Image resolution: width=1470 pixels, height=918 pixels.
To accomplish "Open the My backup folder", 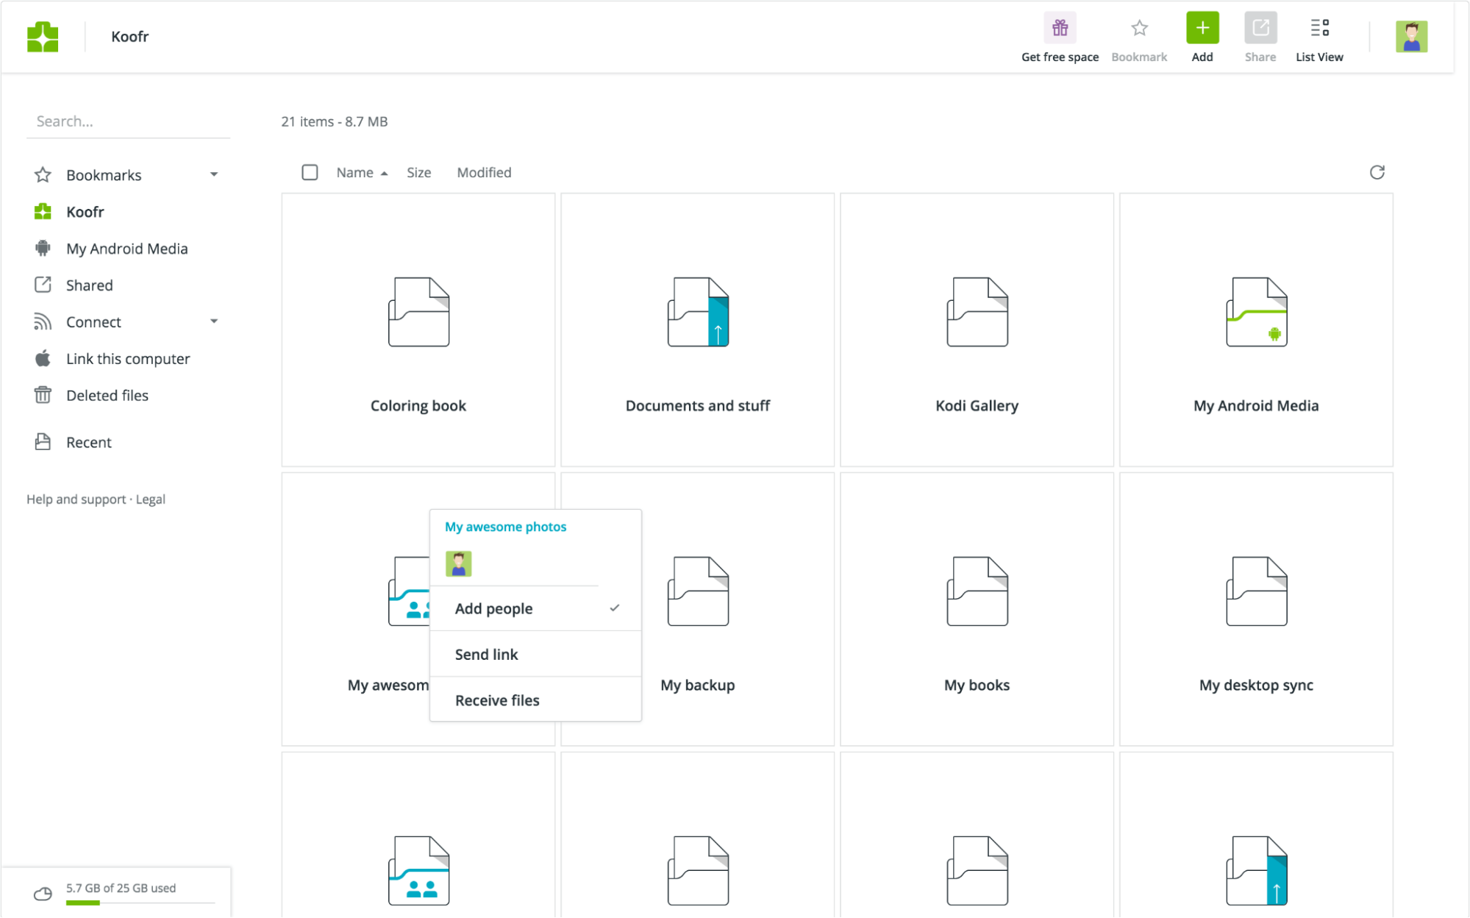I will click(697, 610).
